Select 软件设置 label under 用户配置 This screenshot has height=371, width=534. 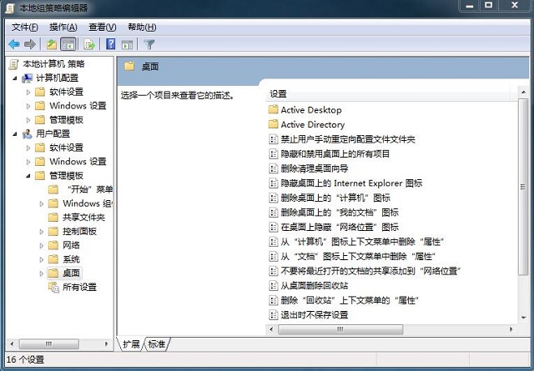pos(67,148)
